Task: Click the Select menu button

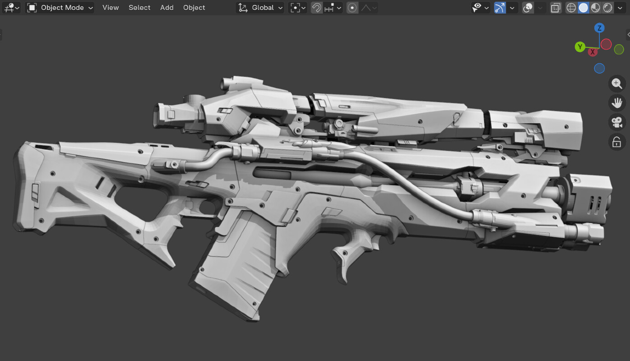Action: coord(139,8)
